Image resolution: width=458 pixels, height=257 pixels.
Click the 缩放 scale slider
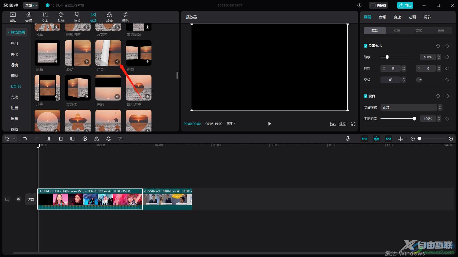click(397, 57)
